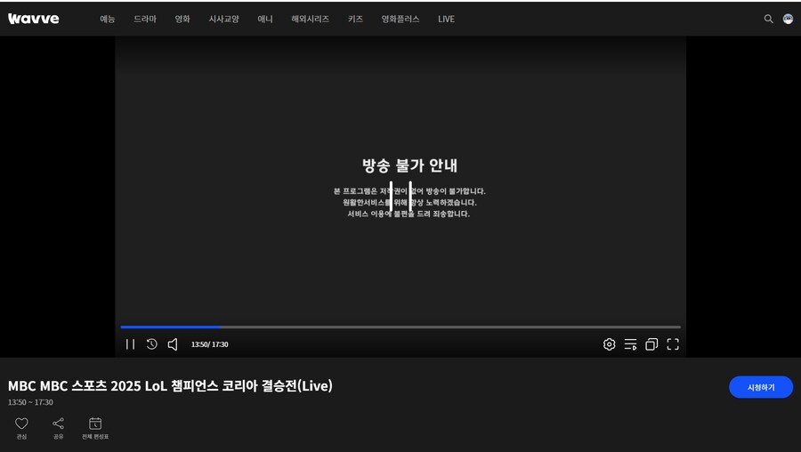Open the 예능 menu
This screenshot has width=801, height=452.
pos(107,19)
